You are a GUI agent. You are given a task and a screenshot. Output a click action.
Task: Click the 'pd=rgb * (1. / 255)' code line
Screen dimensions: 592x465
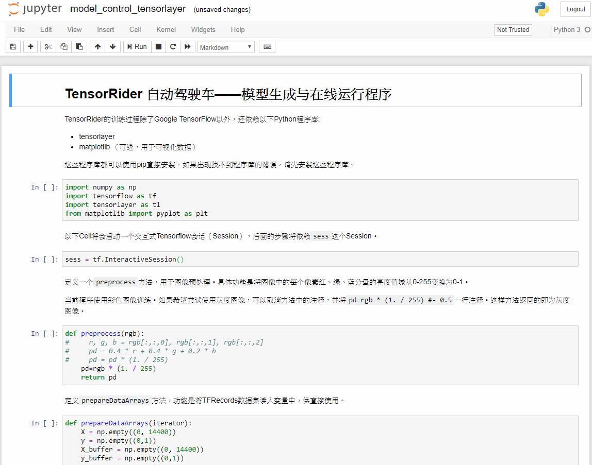118,369
